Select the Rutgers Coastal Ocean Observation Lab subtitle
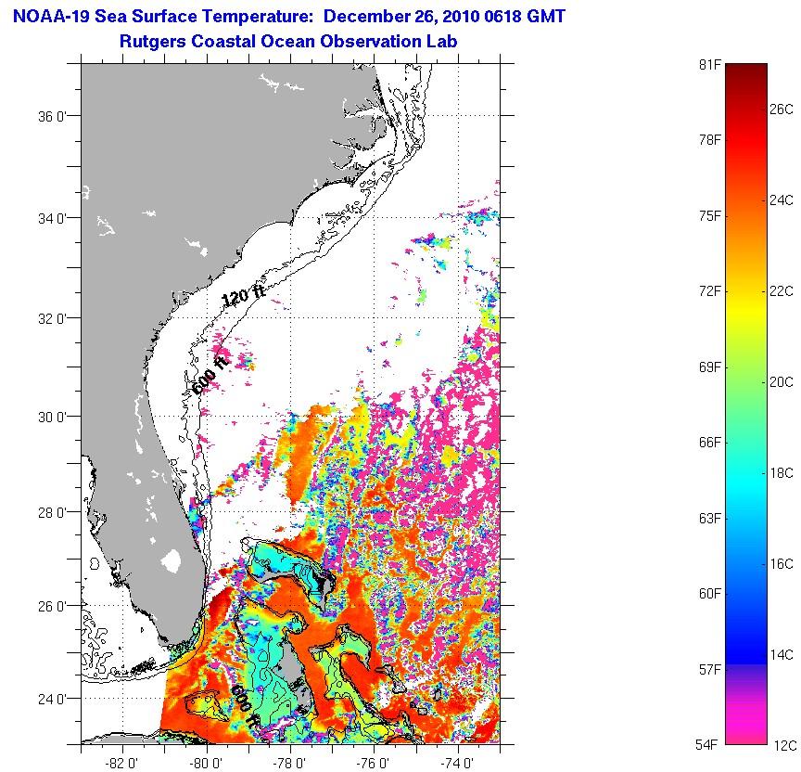The height and width of the screenshot is (772, 801). pos(288,41)
